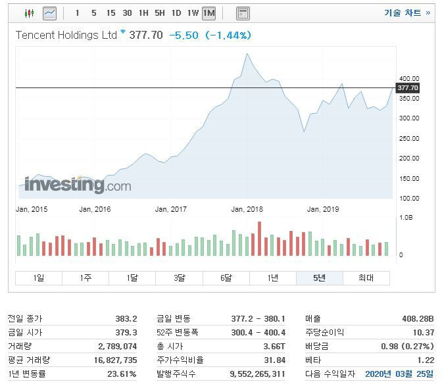
Task: Set chart interval to 1 minute
Action: click(x=77, y=13)
